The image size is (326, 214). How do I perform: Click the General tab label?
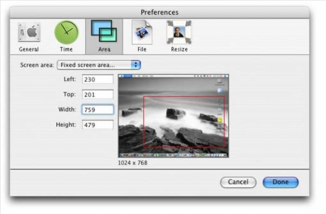[29, 50]
